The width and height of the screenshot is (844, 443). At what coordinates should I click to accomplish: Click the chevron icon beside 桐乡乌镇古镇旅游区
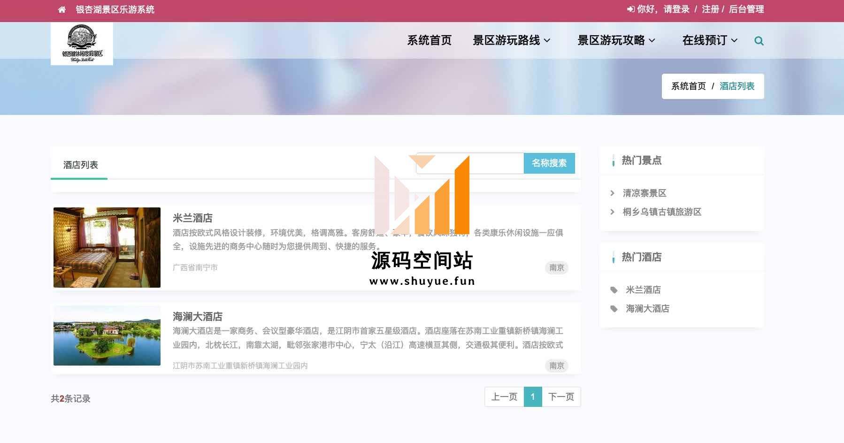point(612,212)
